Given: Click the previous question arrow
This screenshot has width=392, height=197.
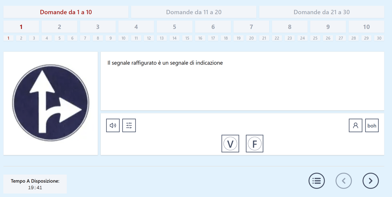Looking at the screenshot, I should point(343,180).
